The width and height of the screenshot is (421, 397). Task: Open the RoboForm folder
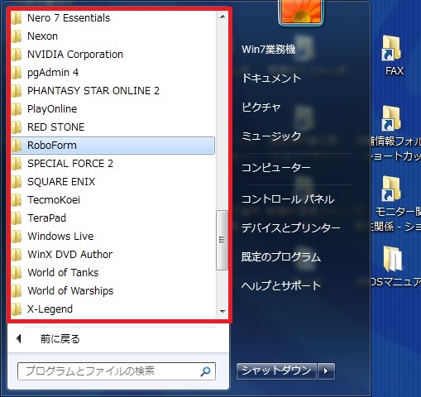[x=112, y=146]
